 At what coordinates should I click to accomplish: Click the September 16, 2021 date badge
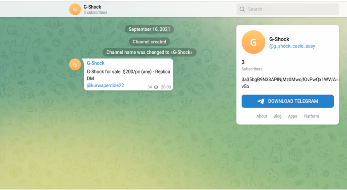[150, 29]
